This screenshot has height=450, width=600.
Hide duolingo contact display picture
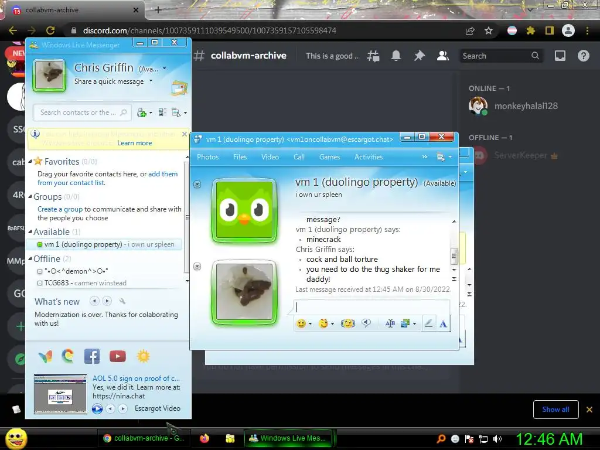point(197,185)
